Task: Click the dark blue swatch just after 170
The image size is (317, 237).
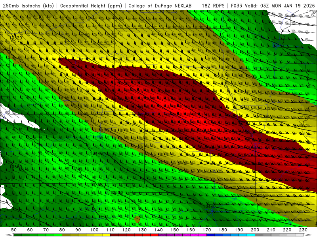Action: pyautogui.click(x=211, y=235)
